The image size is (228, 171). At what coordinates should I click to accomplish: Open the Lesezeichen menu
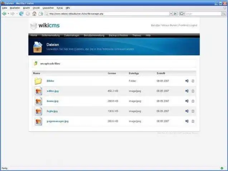[x=48, y=8]
